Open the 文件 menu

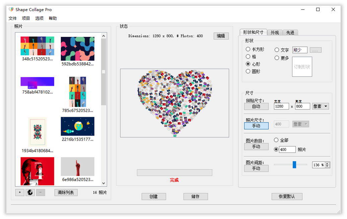12,18
